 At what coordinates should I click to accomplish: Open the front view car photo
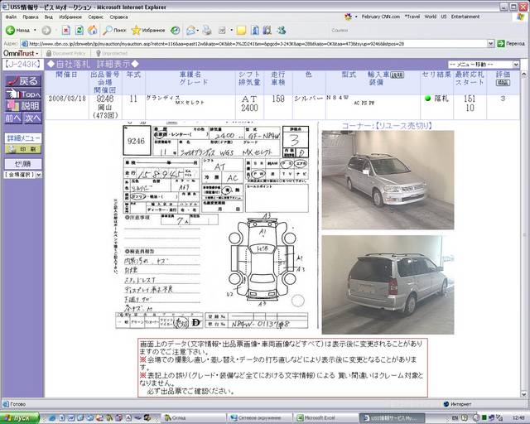click(388, 181)
